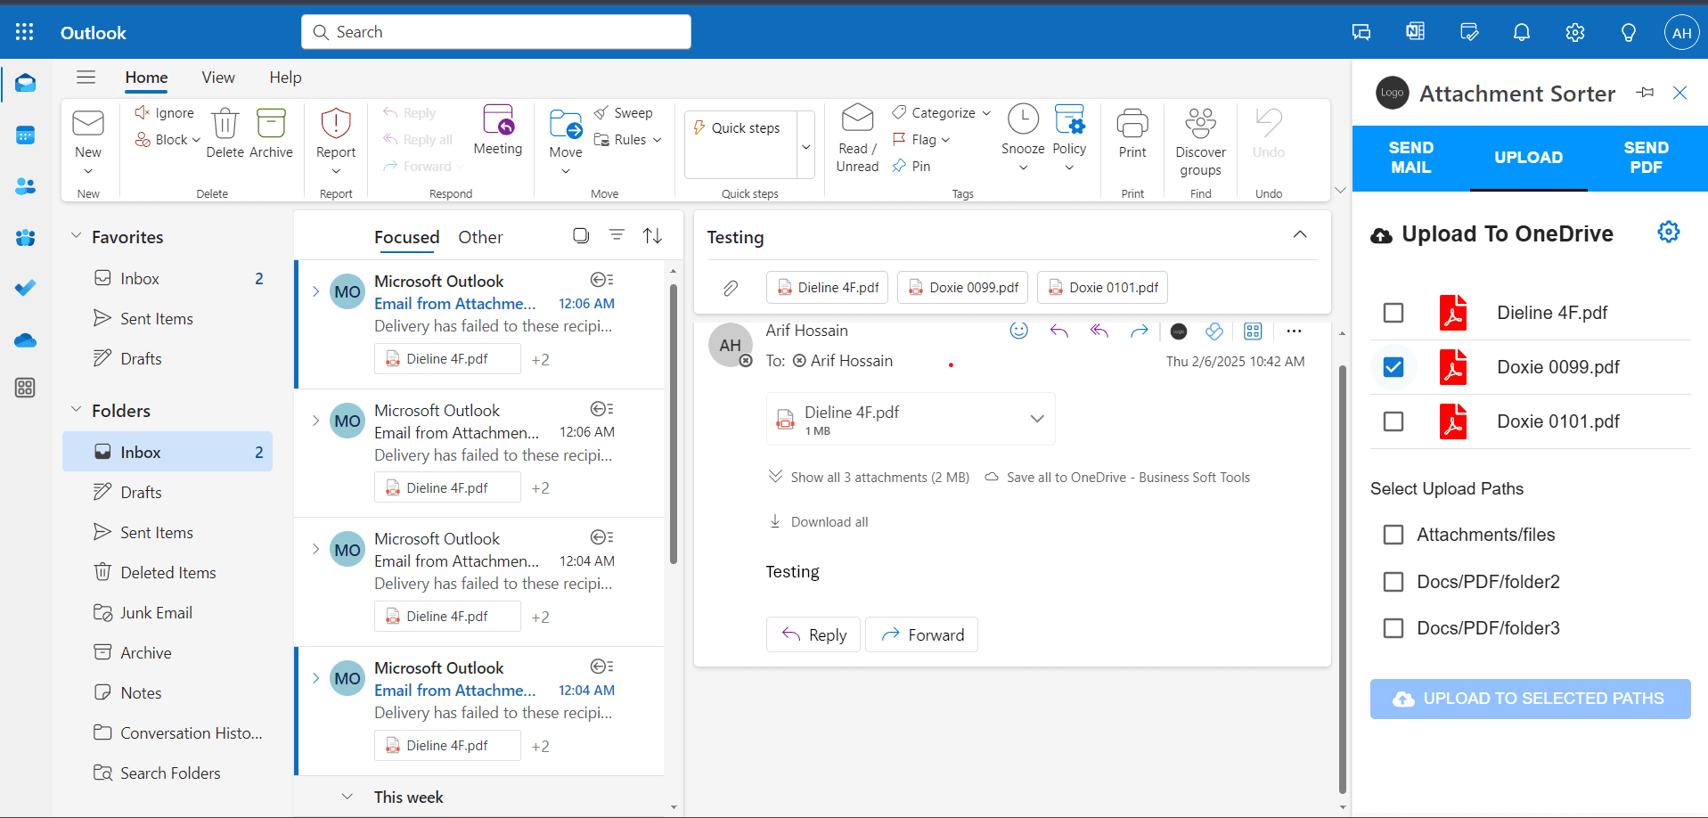
Task: Open the app launcher waffle icon
Action: point(24,32)
